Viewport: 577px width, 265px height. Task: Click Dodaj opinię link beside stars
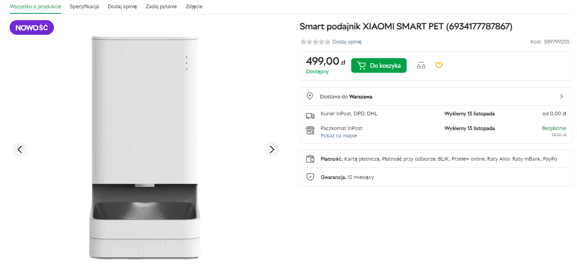coord(347,42)
